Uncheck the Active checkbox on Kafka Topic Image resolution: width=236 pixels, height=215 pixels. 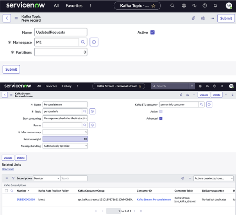point(153,32)
